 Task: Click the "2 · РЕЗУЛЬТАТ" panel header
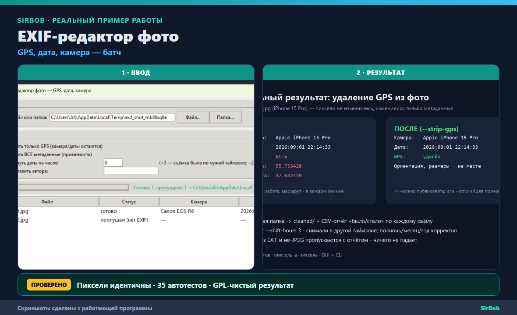(381, 73)
